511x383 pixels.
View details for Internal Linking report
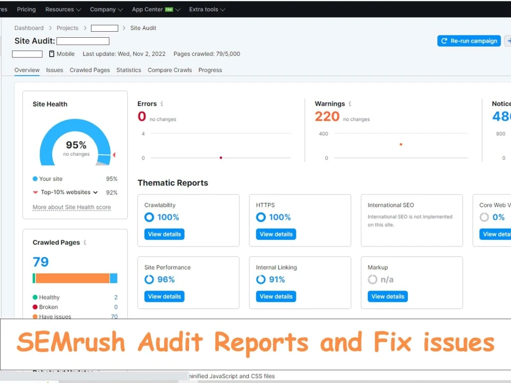pos(276,296)
